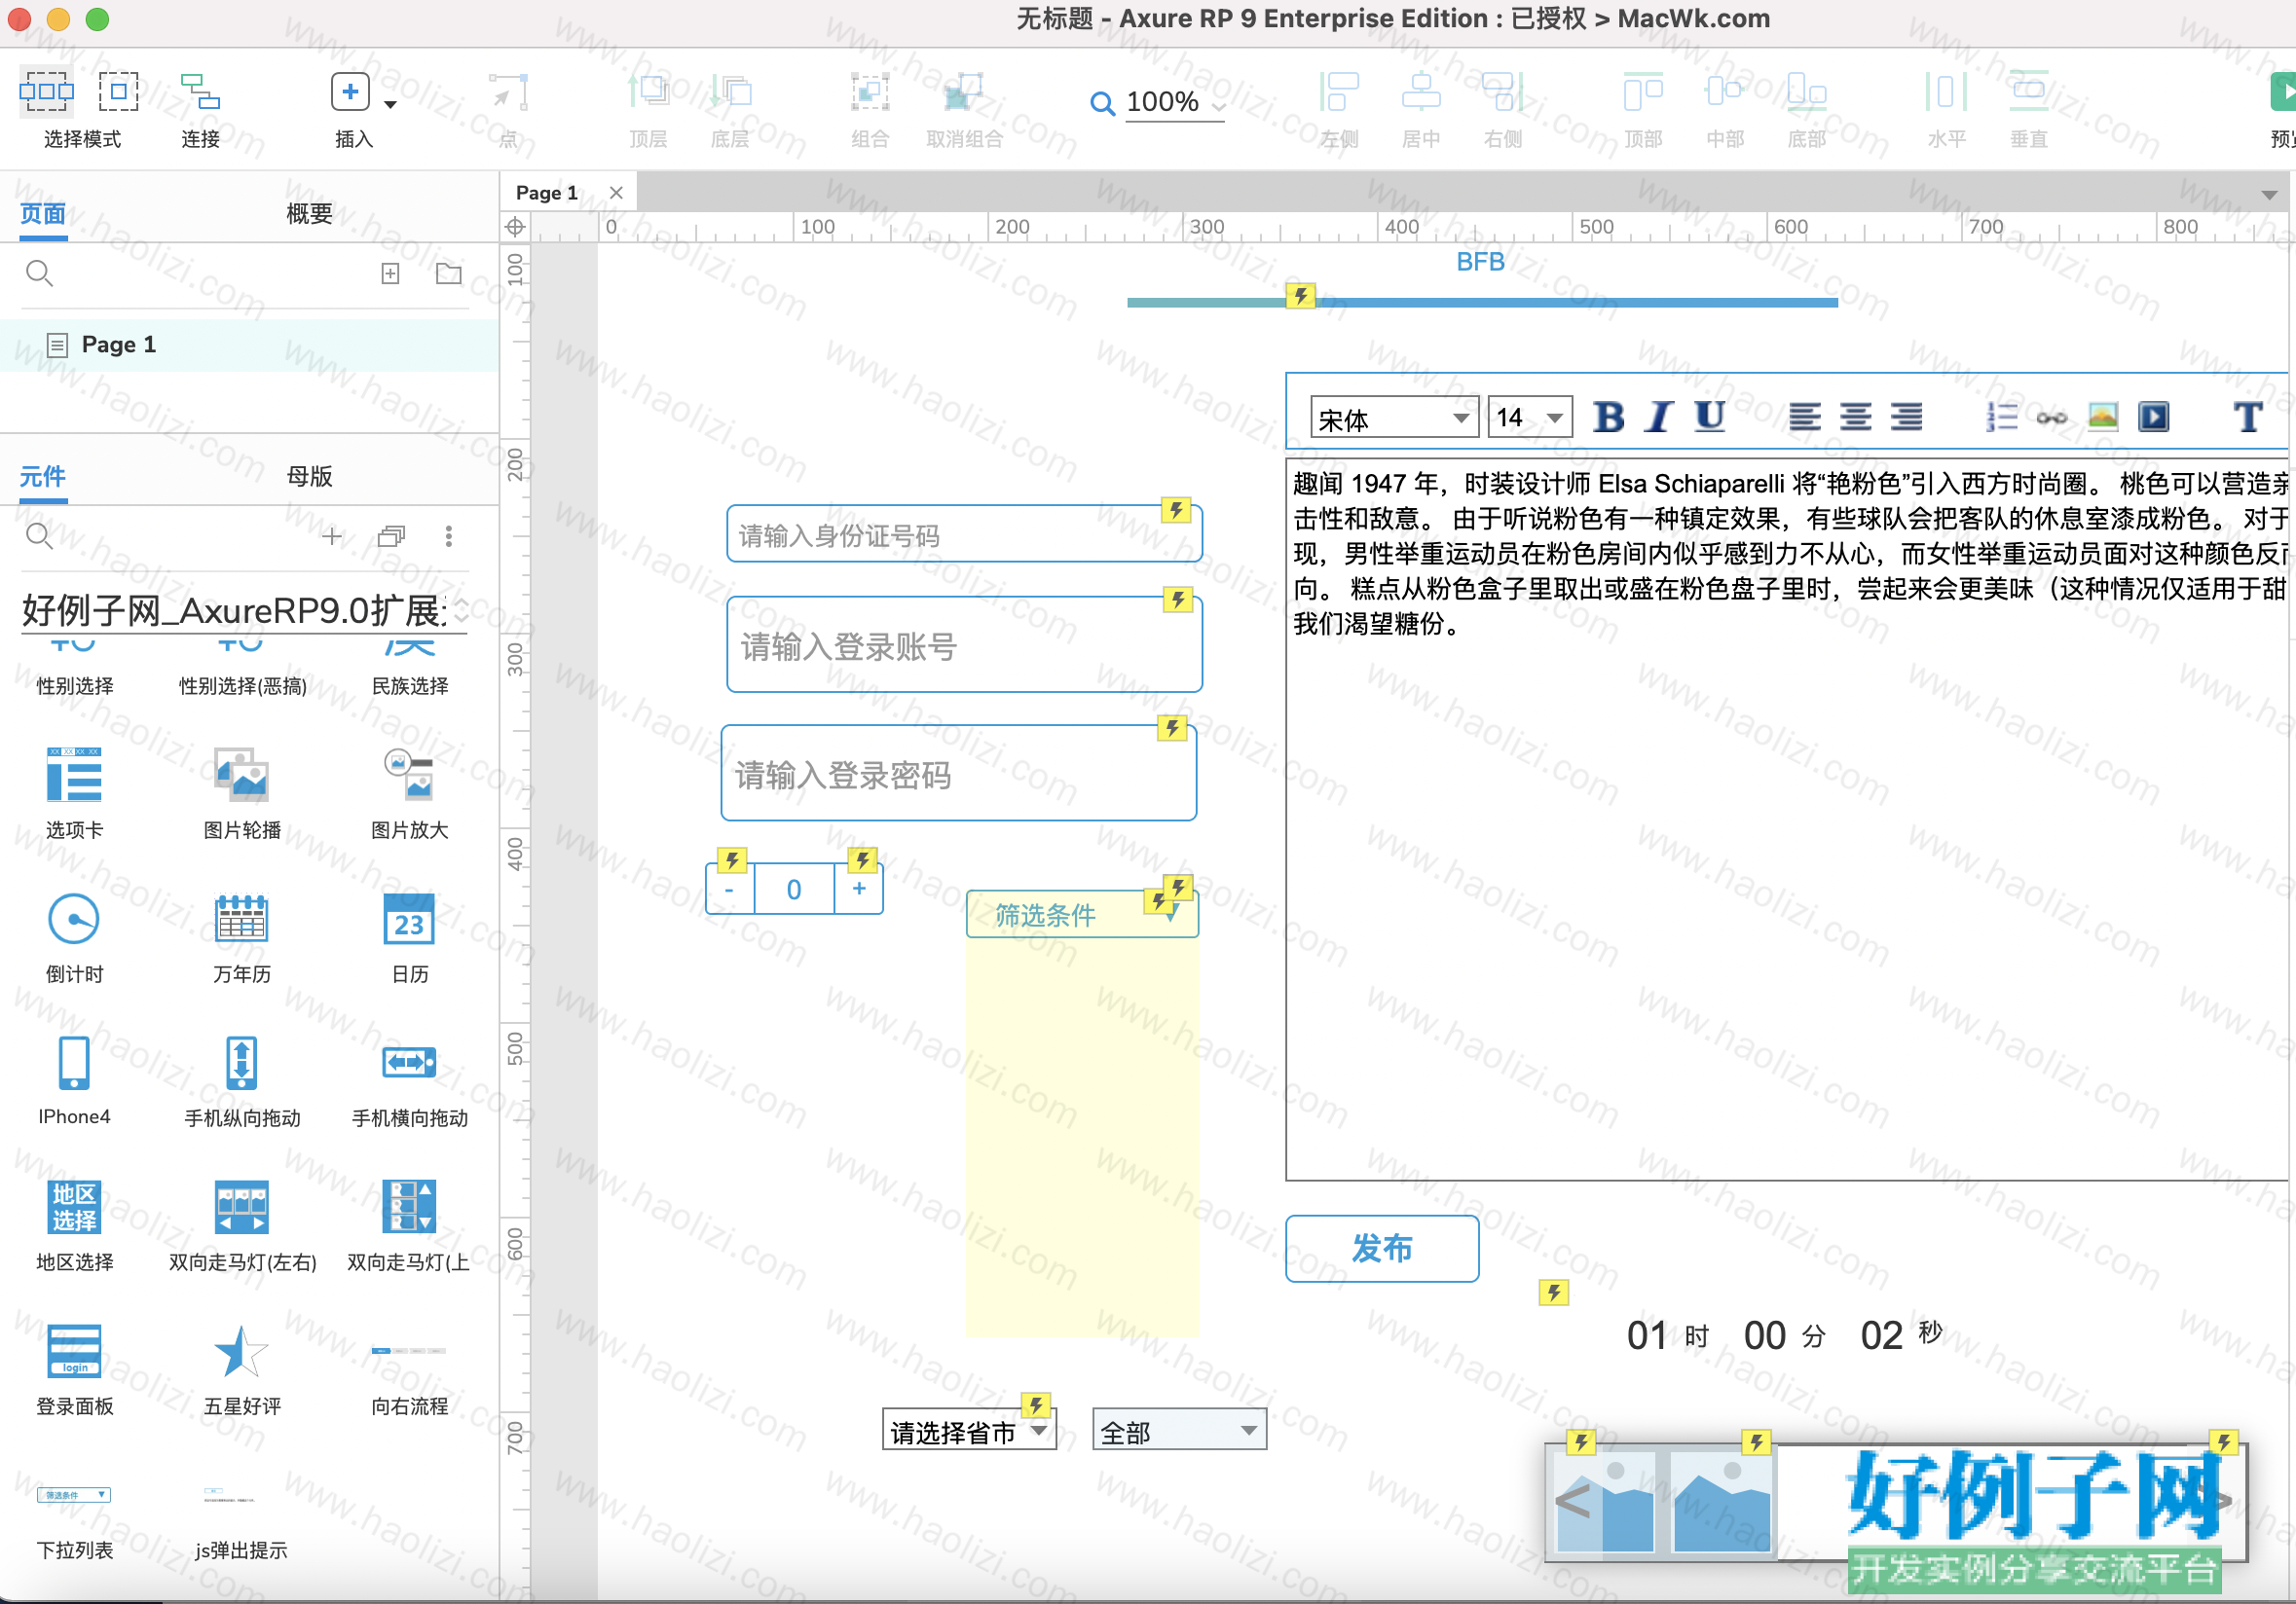Open the 宋体 font dropdown

pyautogui.click(x=1394, y=418)
